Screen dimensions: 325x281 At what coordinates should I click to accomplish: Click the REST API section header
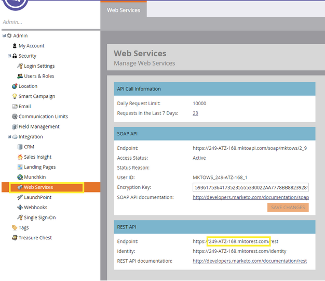214,227
